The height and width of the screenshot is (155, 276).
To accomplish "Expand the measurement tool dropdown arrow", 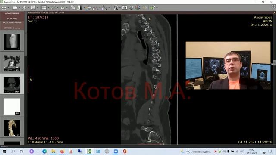I will click(109, 8).
